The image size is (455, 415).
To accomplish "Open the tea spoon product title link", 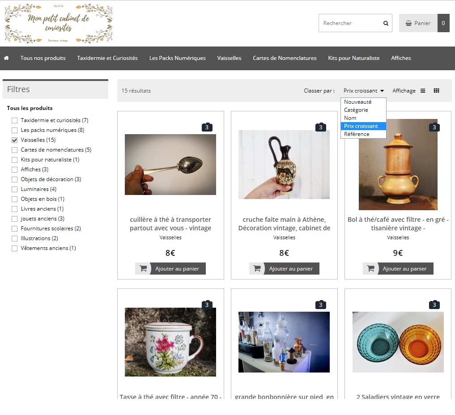I will (170, 224).
